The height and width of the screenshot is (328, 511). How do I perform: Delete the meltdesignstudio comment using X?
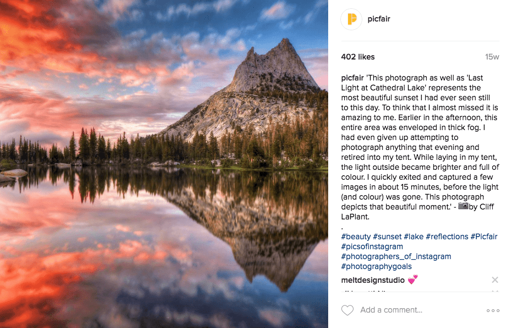494,280
